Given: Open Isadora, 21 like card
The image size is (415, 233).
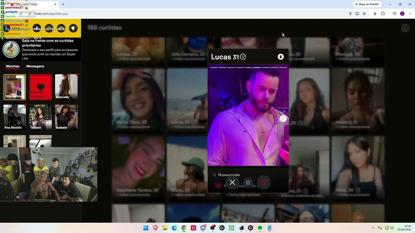Looking at the screenshot, I should (358, 101).
